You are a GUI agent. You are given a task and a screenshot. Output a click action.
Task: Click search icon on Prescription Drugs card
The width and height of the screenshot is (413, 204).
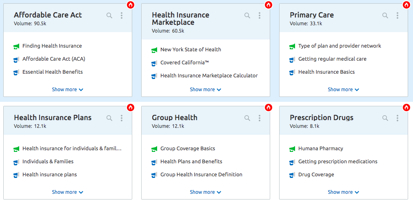point(385,118)
